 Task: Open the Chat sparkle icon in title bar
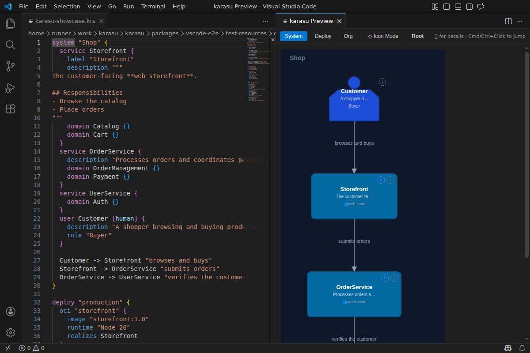coord(481,7)
